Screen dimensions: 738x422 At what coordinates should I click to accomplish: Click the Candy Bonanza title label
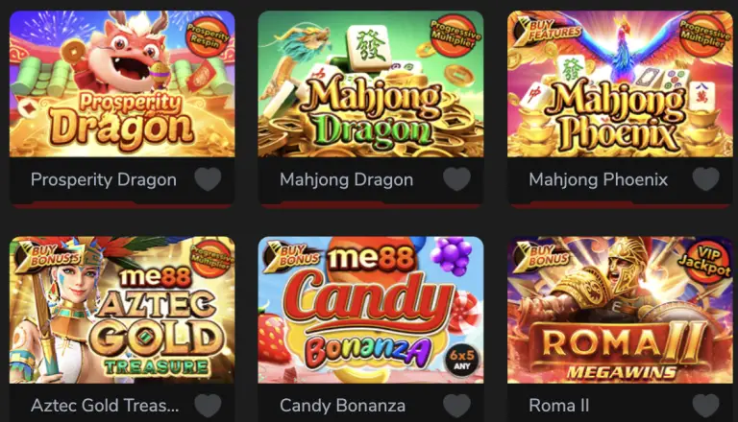(343, 406)
